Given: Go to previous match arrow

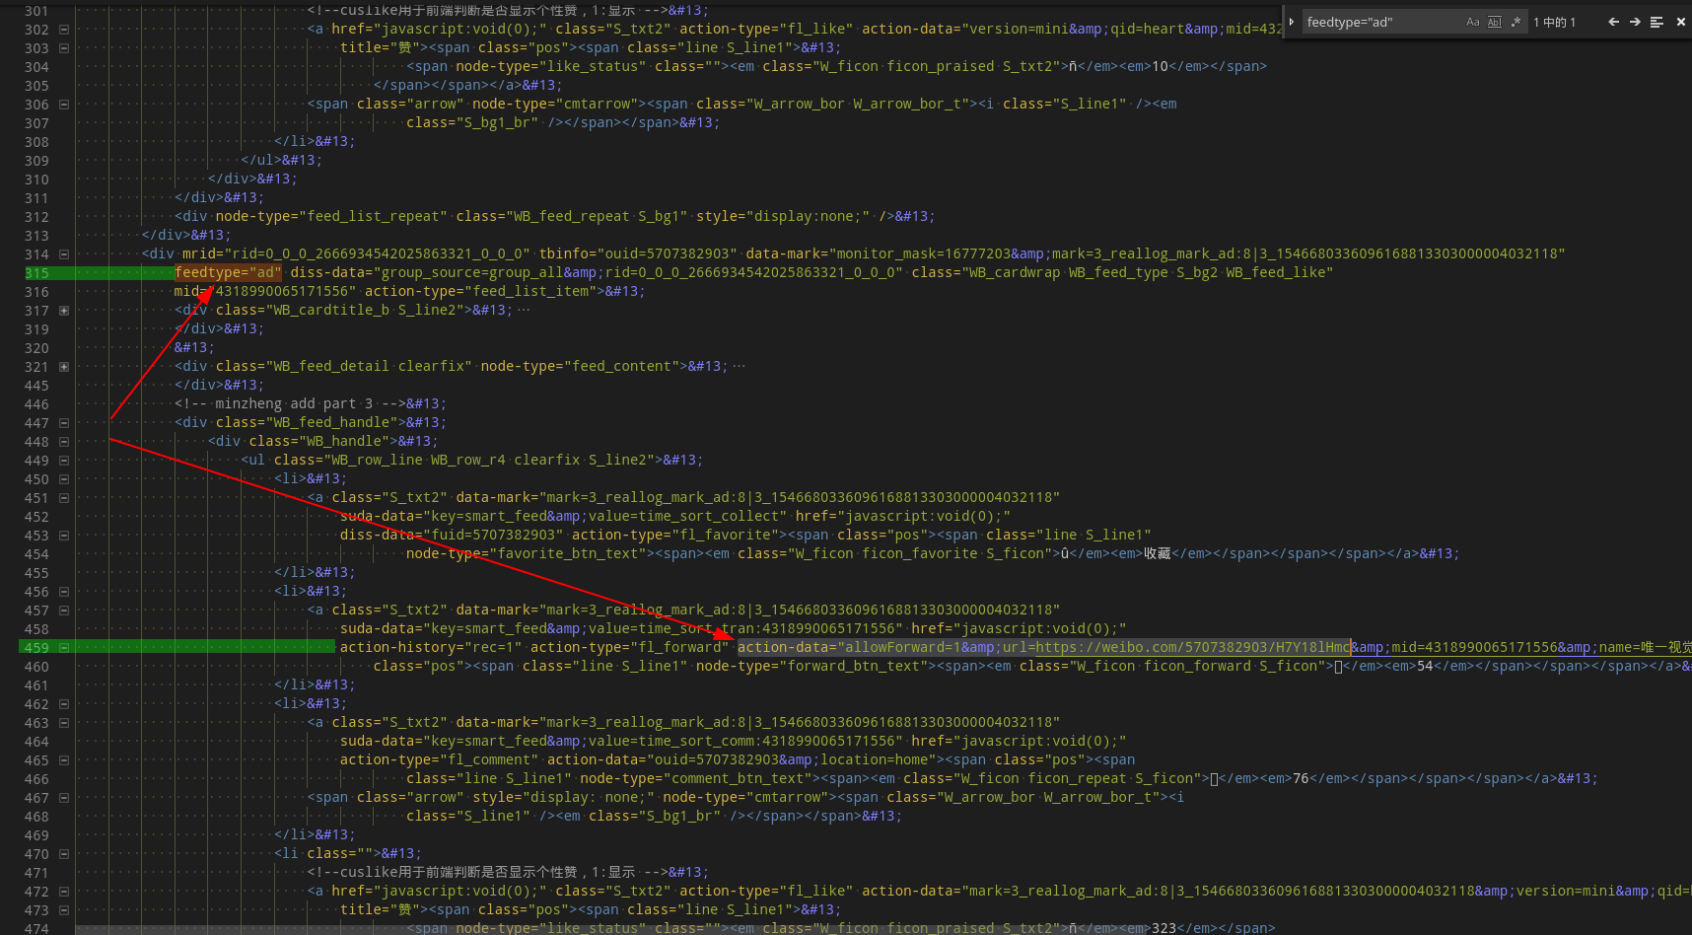Looking at the screenshot, I should click(x=1613, y=22).
